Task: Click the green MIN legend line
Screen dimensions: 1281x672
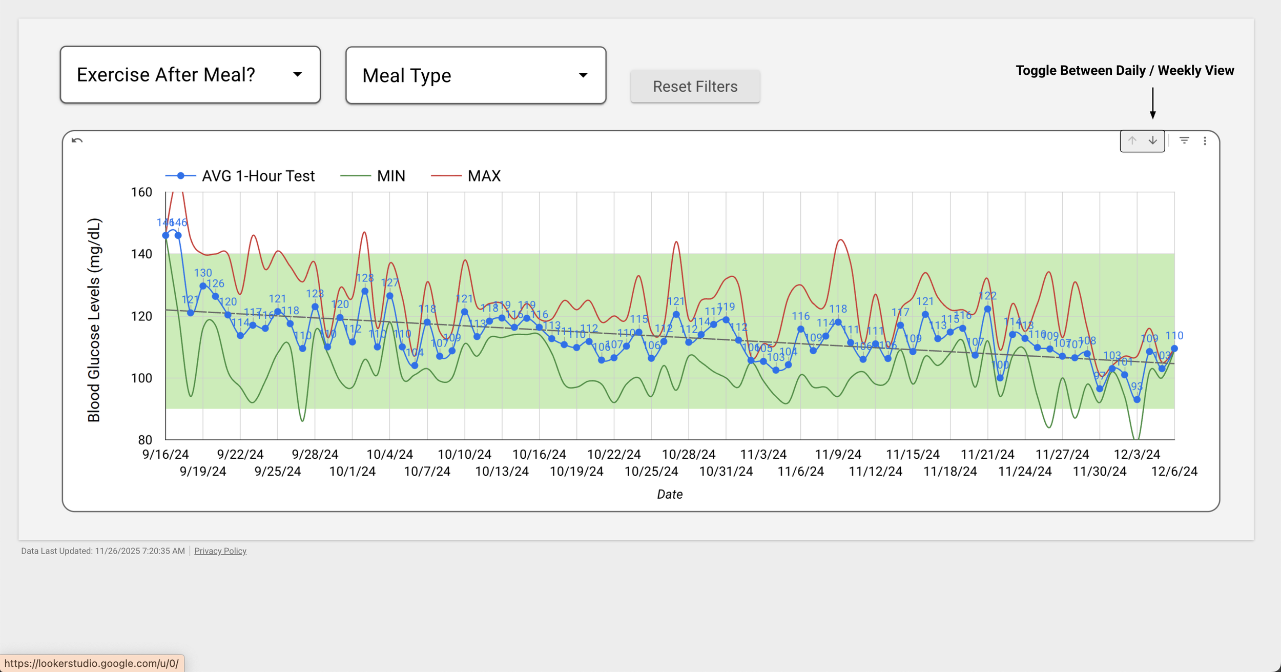Action: (355, 176)
